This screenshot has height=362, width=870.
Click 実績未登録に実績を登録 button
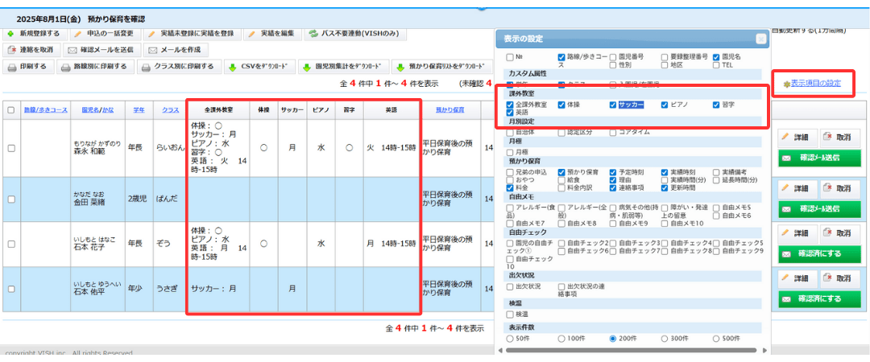tap(192, 34)
